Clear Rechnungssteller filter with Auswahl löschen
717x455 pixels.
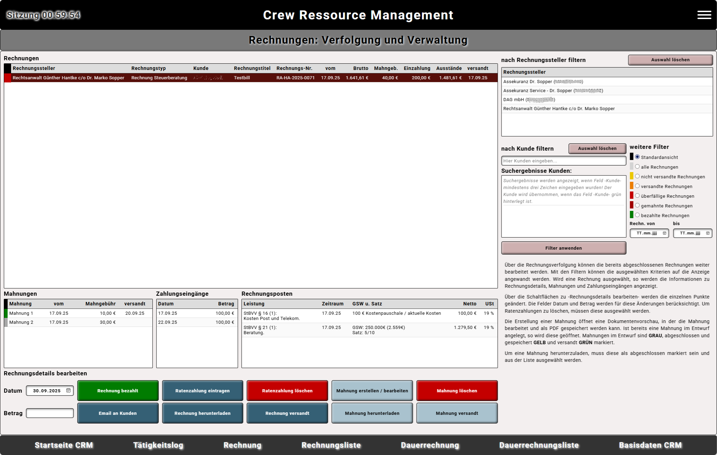coord(670,60)
